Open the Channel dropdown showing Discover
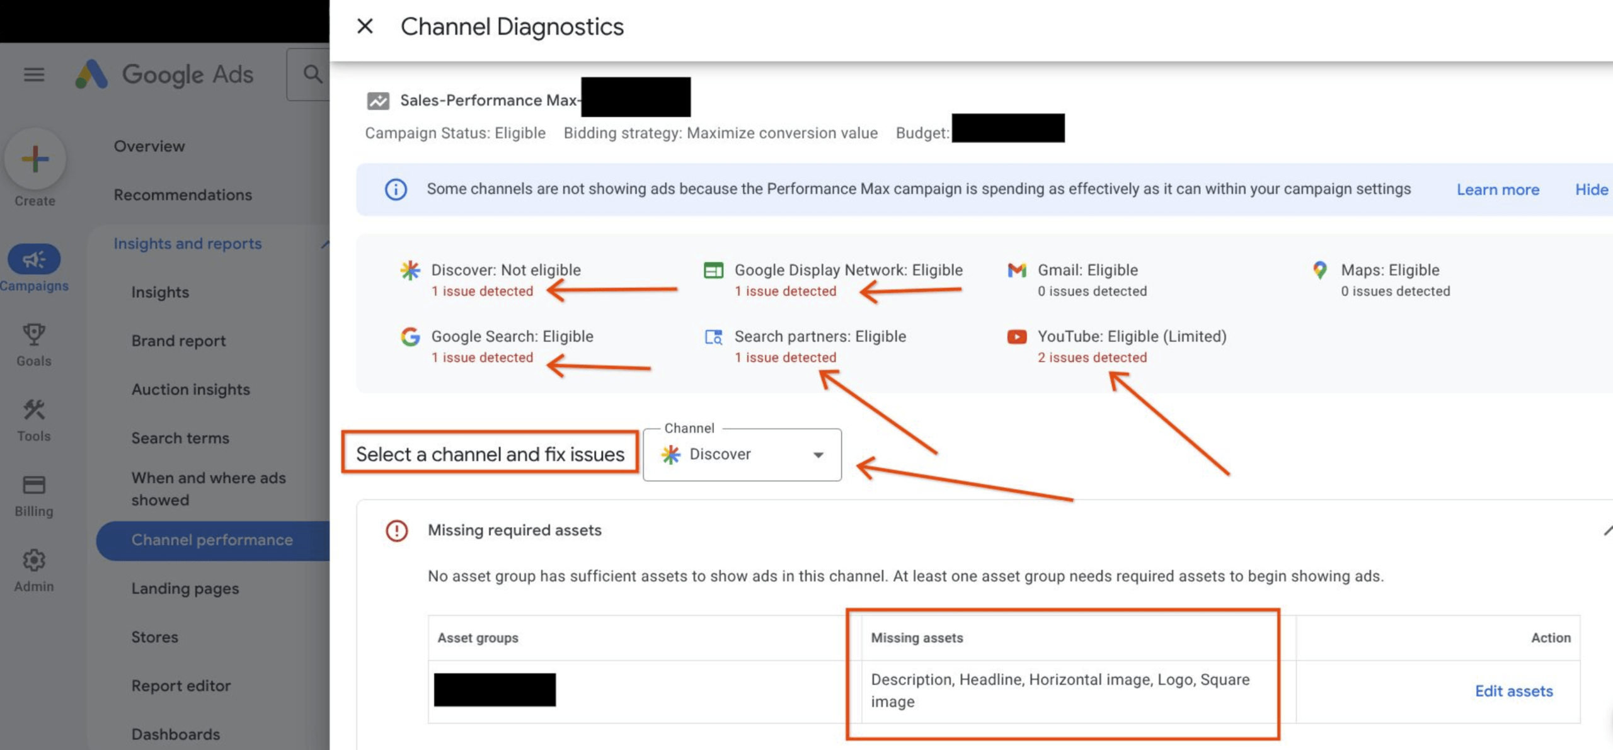Viewport: 1613px width, 750px height. (742, 455)
